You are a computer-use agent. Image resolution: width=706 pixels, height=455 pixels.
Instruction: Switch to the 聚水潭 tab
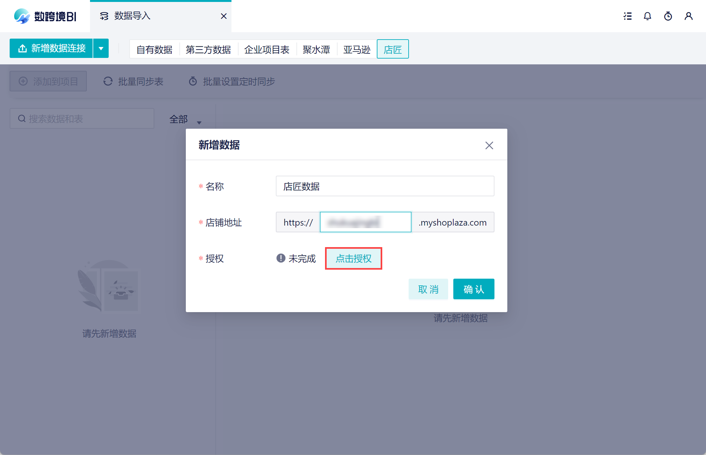coord(316,50)
